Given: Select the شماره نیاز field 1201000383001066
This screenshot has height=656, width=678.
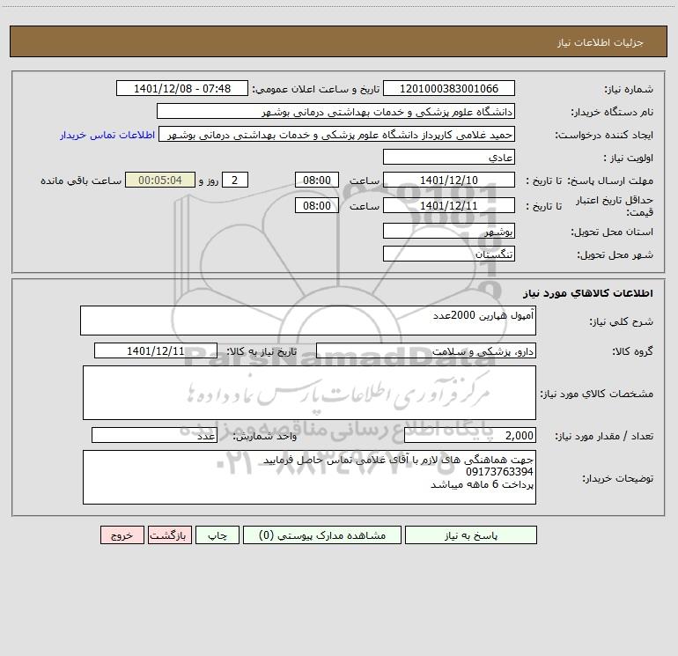Looking at the screenshot, I should 449,88.
